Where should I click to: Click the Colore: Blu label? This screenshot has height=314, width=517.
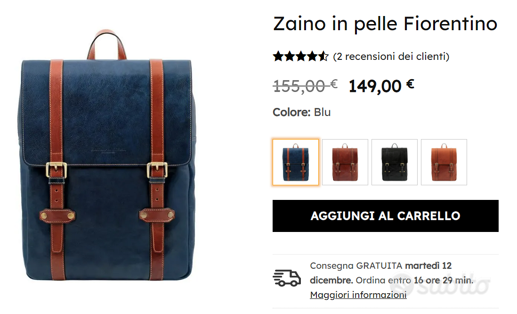[302, 112]
